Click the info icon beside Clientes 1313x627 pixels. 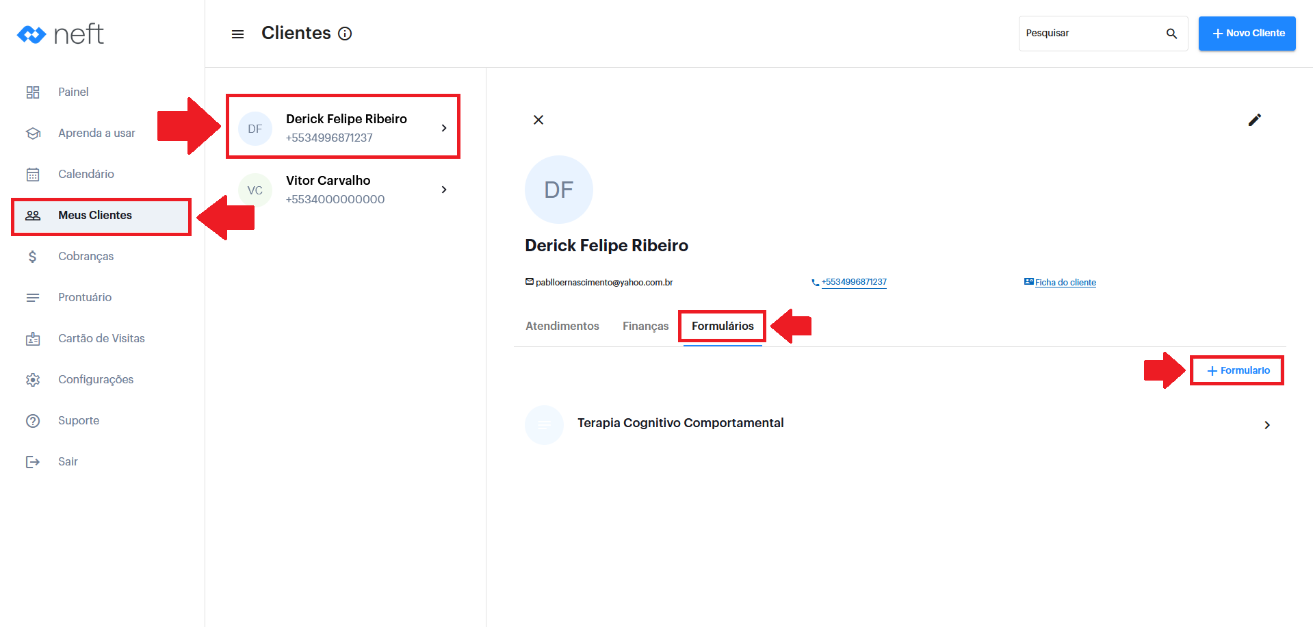345,34
